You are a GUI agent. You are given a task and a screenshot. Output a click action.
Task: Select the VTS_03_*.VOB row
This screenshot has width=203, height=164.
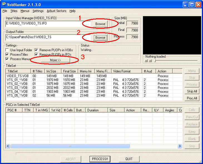pos(94,88)
